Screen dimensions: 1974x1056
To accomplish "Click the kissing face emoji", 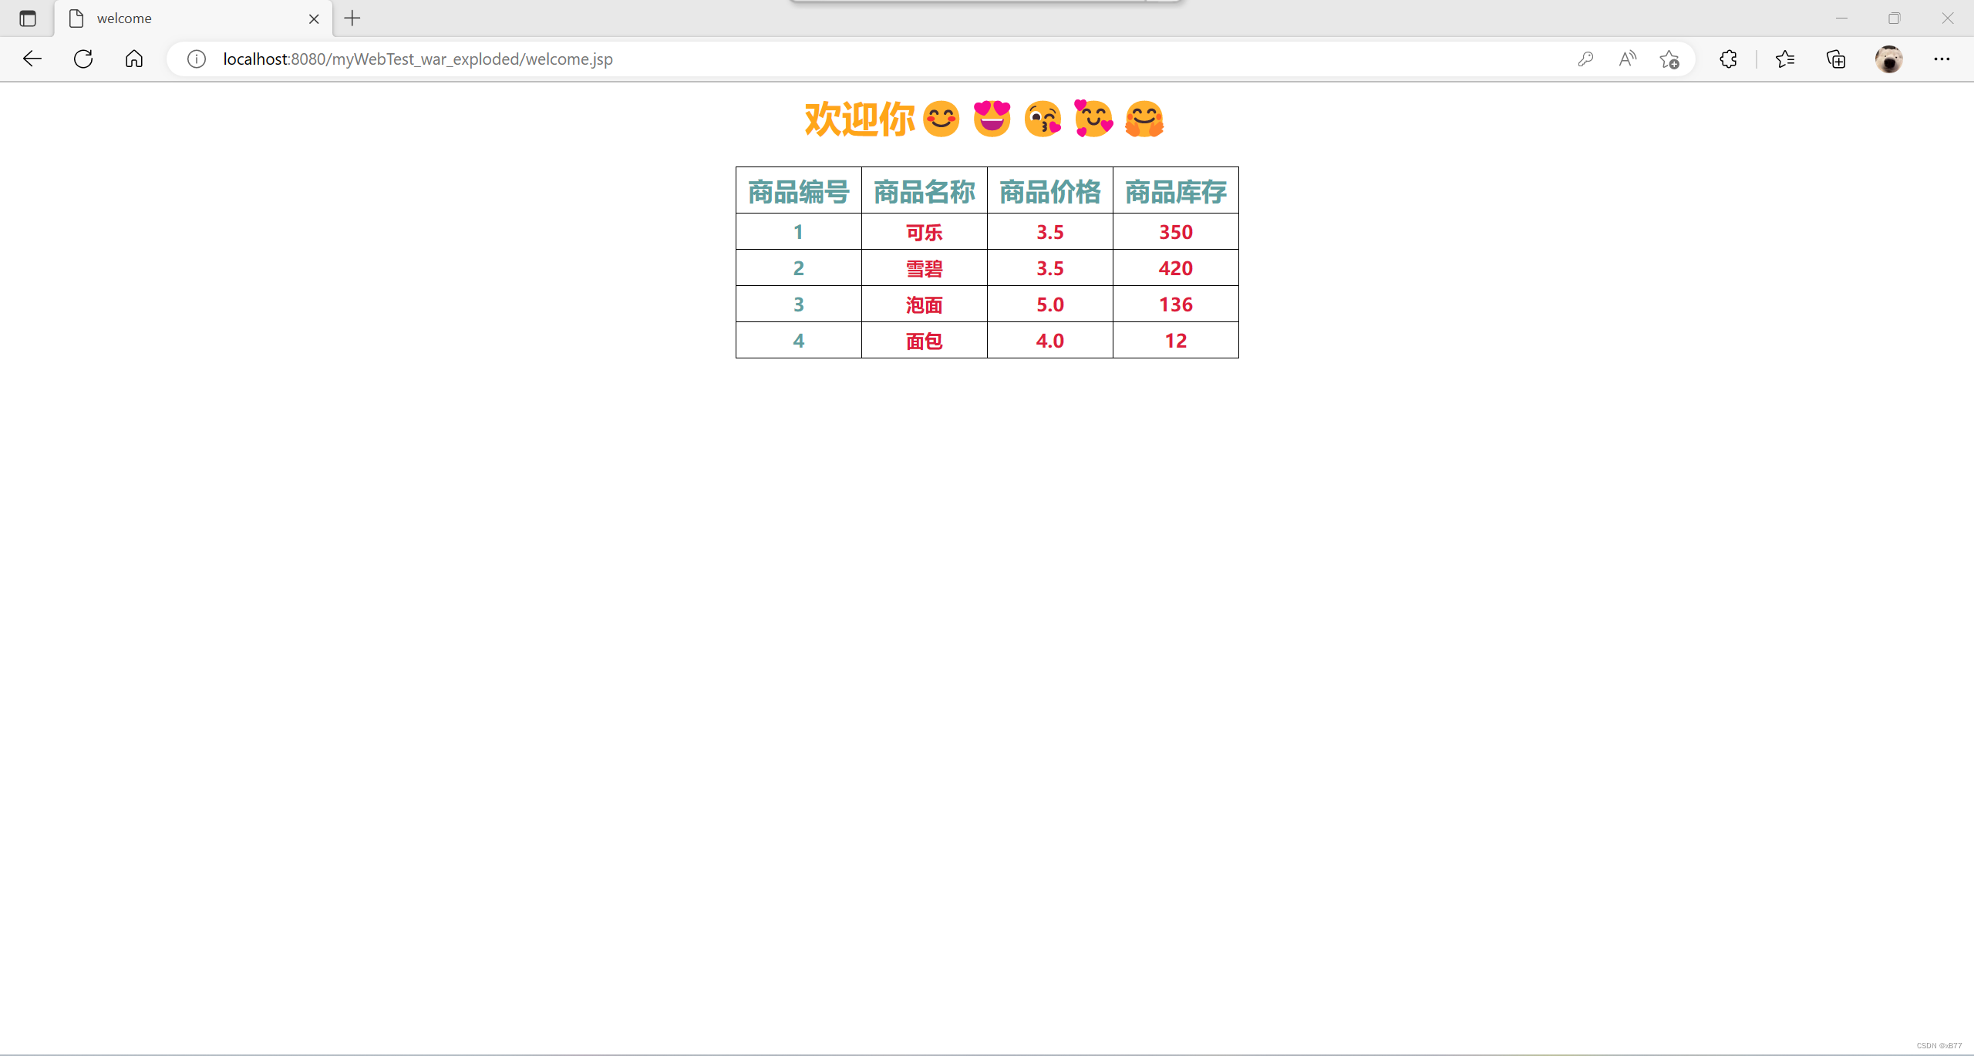I will click(1043, 119).
